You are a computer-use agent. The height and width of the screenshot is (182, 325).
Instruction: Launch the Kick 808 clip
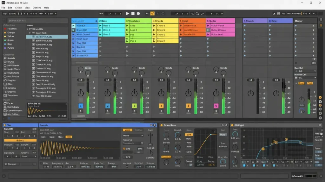point(73,26)
